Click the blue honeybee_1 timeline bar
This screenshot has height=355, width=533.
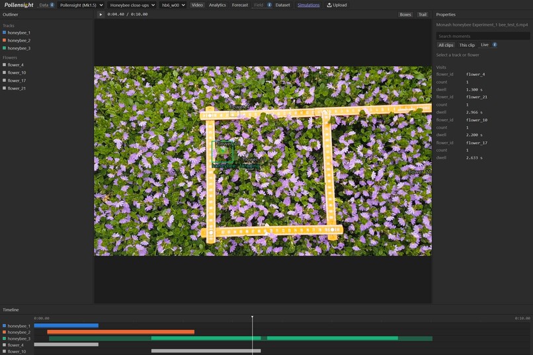click(x=66, y=325)
